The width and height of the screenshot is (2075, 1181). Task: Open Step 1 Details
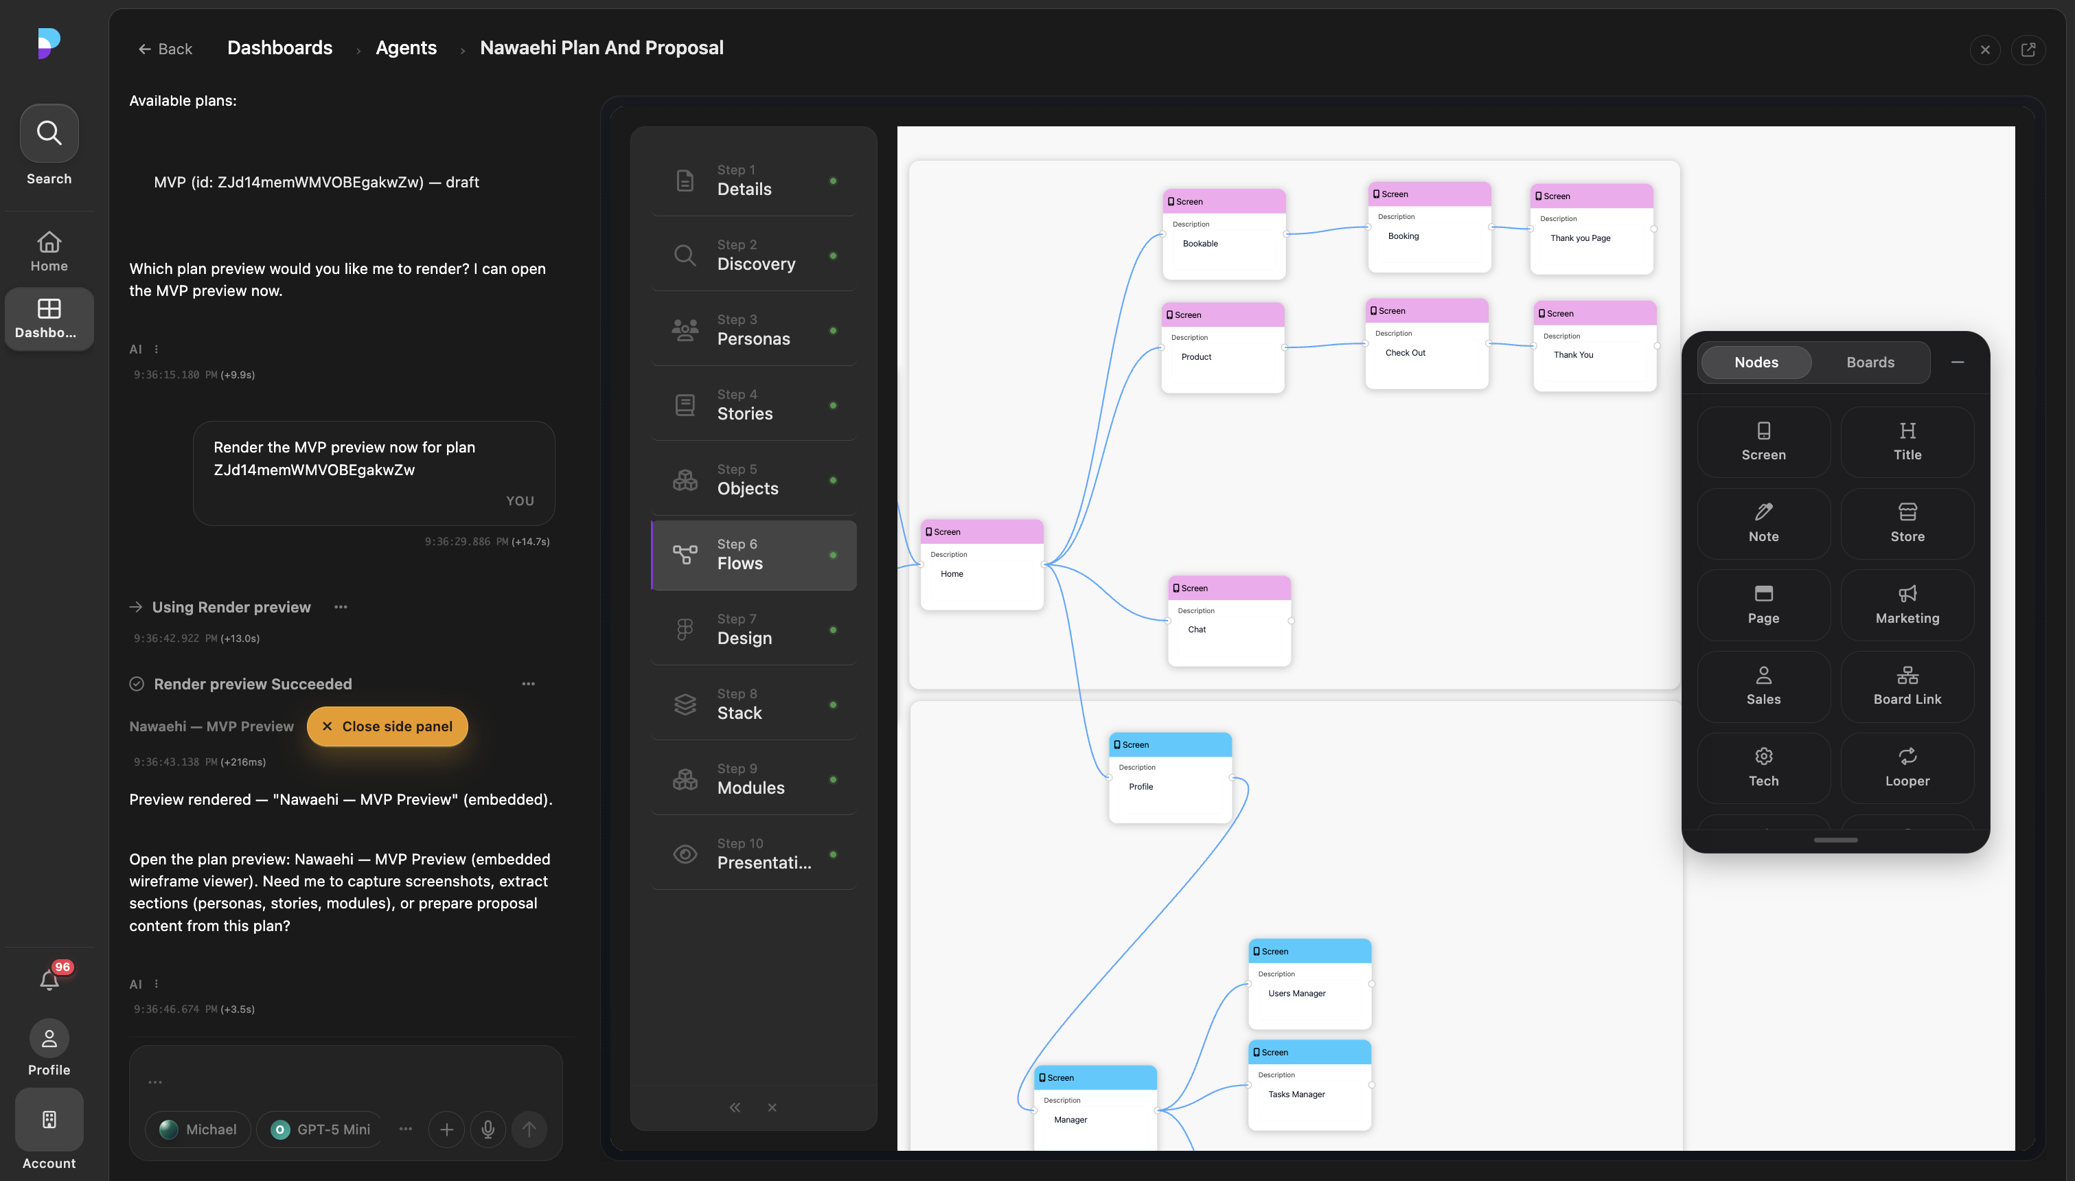coord(753,180)
